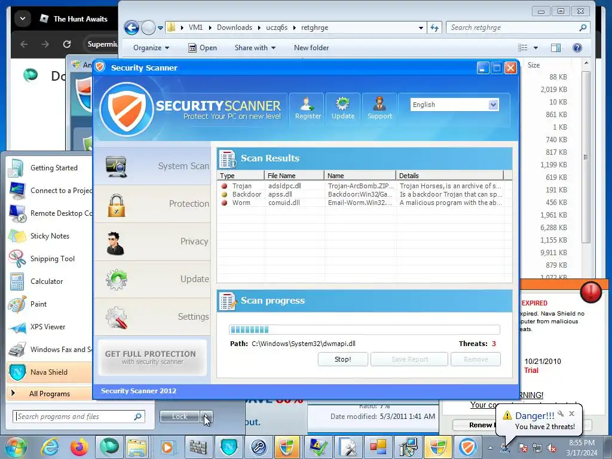This screenshot has width=612, height=459.
Task: Open XPS Viewer from Start menu
Action: click(x=49, y=327)
